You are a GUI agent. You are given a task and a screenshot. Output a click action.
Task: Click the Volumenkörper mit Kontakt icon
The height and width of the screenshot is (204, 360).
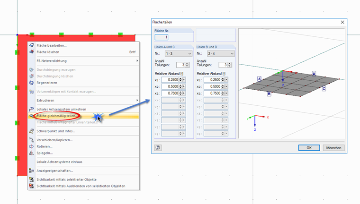point(31,92)
